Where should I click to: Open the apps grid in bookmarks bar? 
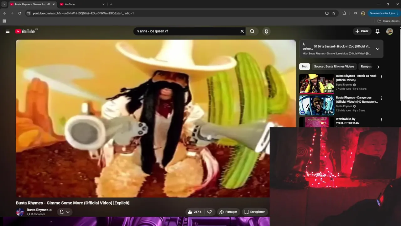(4, 21)
